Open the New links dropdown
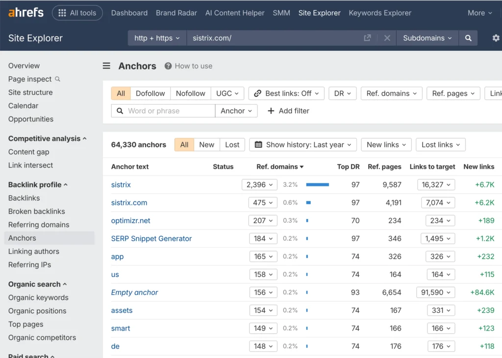Image resolution: width=502 pixels, height=358 pixels. coord(386,145)
